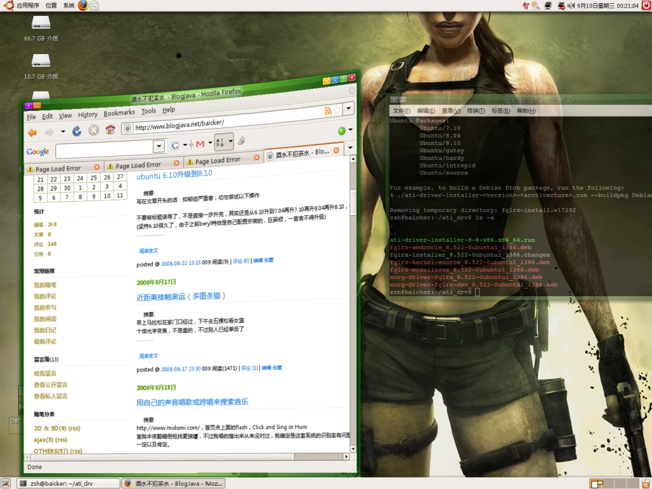Open the 10.7 GB media drive icon

41,60
